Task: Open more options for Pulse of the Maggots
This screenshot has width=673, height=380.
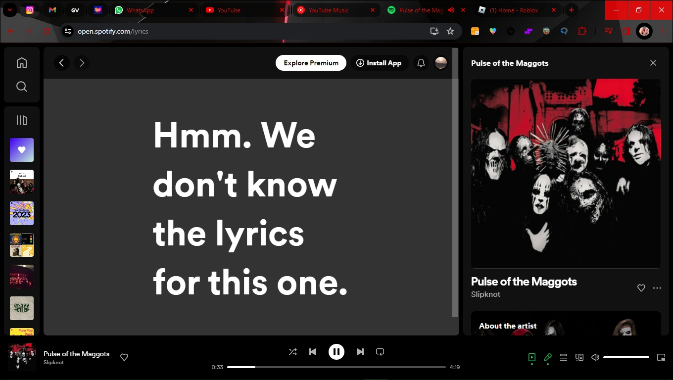Action: (657, 288)
